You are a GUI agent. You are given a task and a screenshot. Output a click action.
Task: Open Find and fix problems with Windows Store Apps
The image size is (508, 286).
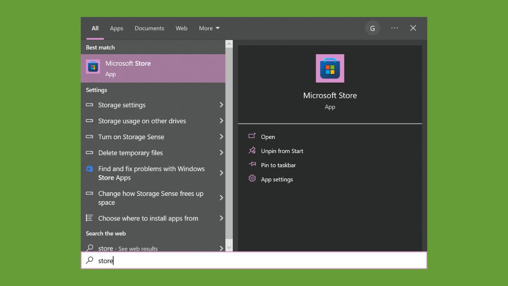(153, 173)
